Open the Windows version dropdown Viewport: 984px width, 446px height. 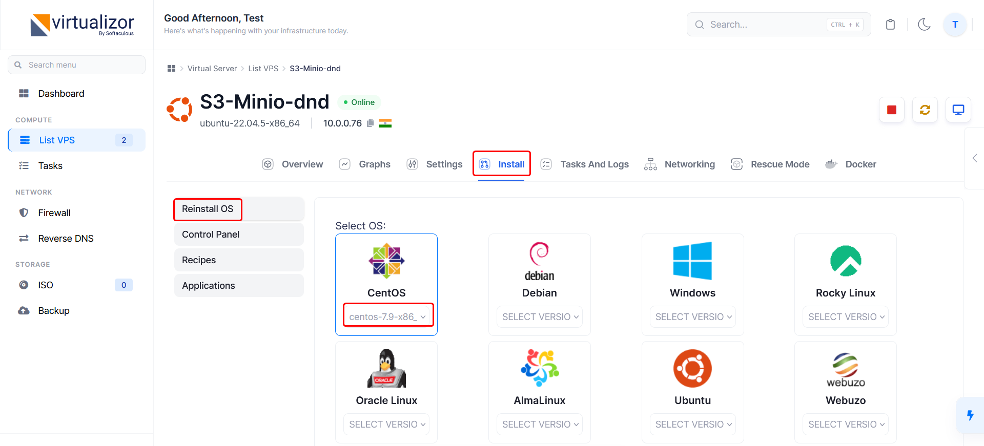coord(692,317)
